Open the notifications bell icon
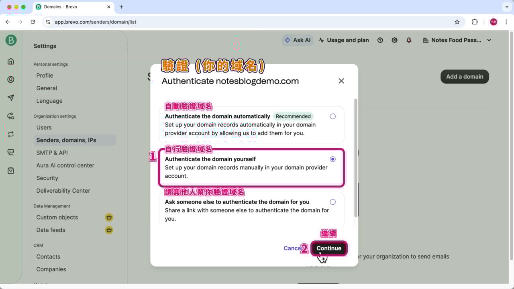The height and width of the screenshot is (289, 514). click(x=409, y=40)
